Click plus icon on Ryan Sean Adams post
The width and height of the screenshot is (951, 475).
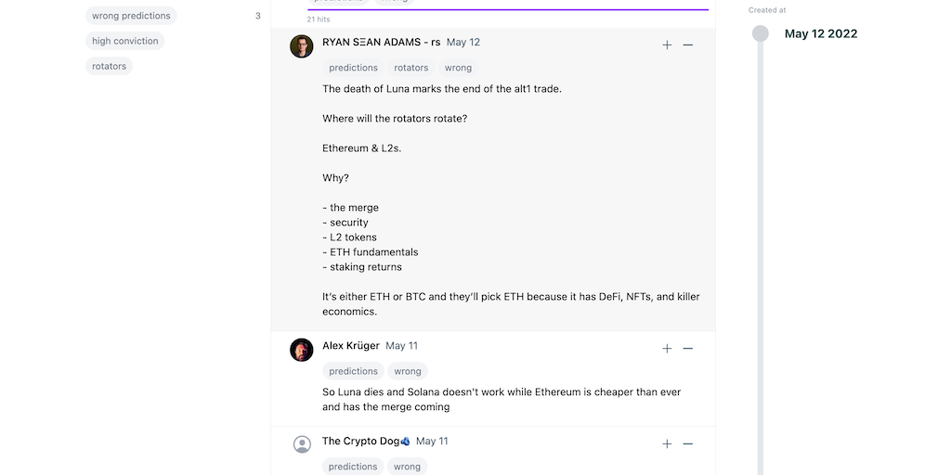(667, 45)
